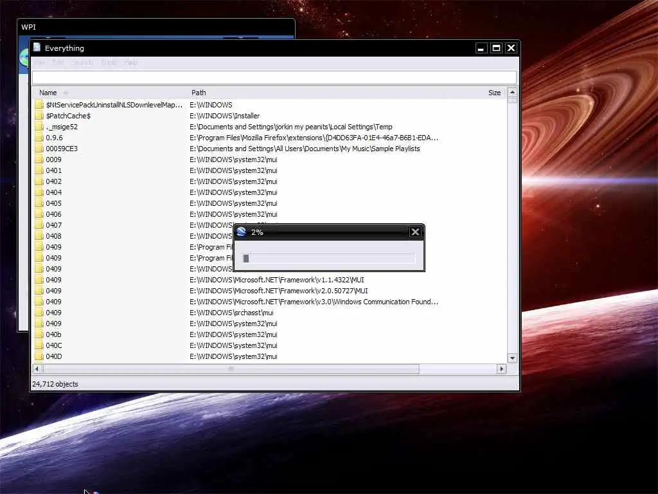Viewport: 658px width, 494px height.
Task: Select the $PatchCache$ folder name
Action: pos(68,116)
